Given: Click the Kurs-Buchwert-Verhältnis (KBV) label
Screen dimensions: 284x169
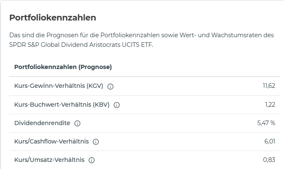Looking at the screenshot, I should click(62, 105).
